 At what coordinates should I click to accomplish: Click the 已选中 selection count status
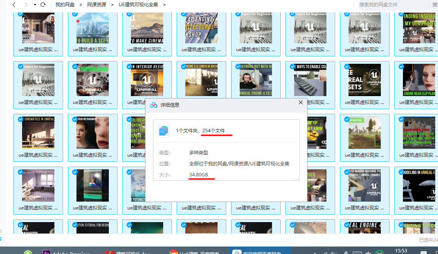pos(429,240)
